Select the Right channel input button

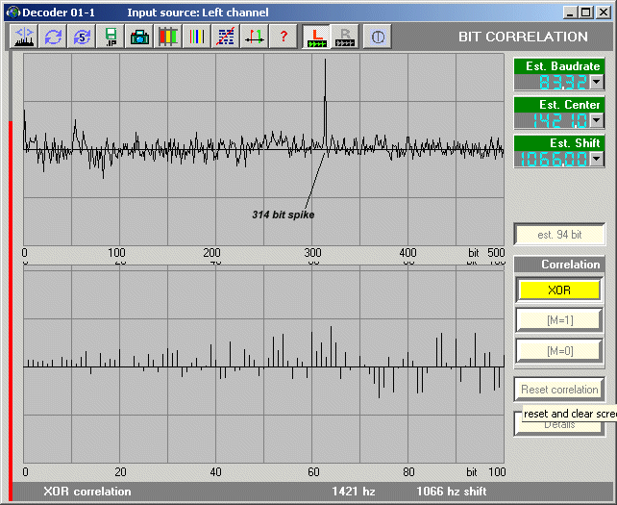345,37
